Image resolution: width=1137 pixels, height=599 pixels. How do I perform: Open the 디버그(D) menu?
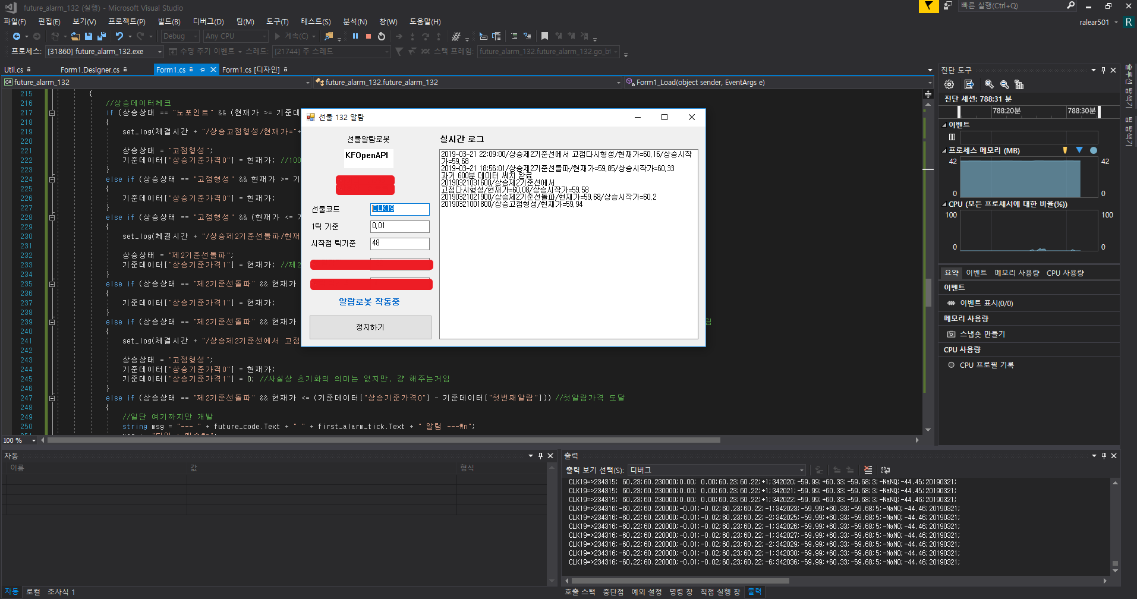tap(208, 22)
